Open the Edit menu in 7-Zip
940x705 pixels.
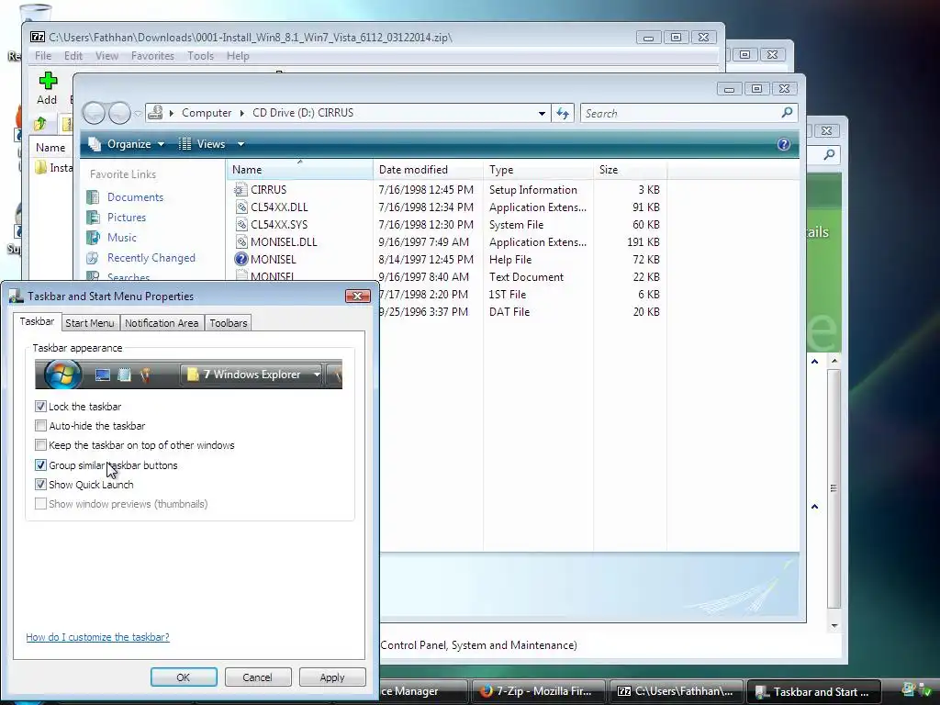pos(73,56)
